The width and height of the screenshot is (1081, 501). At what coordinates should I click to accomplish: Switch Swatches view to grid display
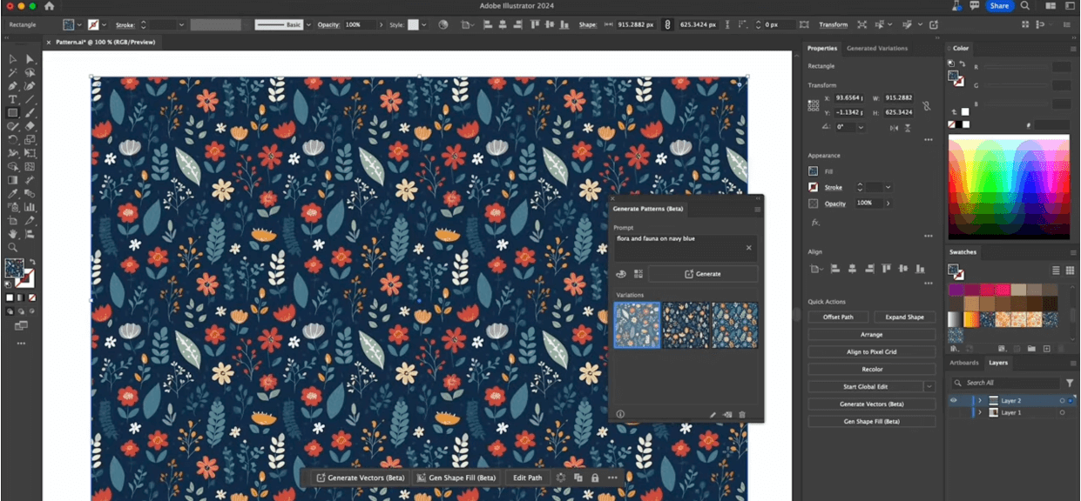pos(1070,271)
